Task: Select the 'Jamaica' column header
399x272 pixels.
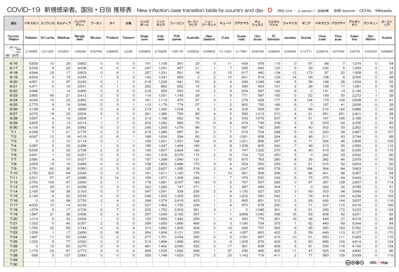Action: (x=290, y=38)
